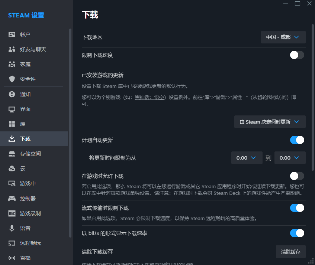315x265 pixels.
Task: Expand the 由 Steam 决定何时更新 dropdown
Action: click(x=270, y=122)
